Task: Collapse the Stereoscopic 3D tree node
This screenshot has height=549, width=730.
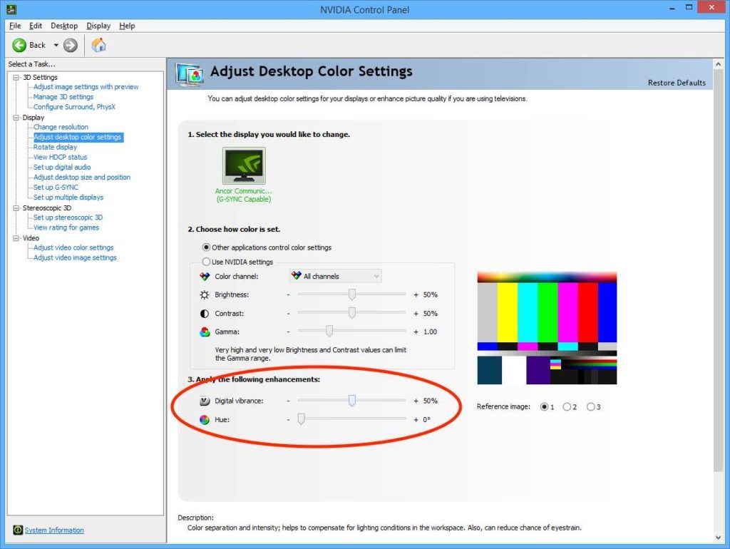Action: pos(16,207)
